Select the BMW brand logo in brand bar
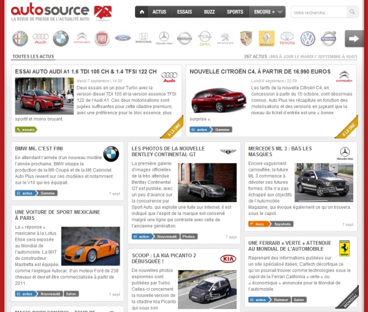368x312 pixels. [x=61, y=38]
